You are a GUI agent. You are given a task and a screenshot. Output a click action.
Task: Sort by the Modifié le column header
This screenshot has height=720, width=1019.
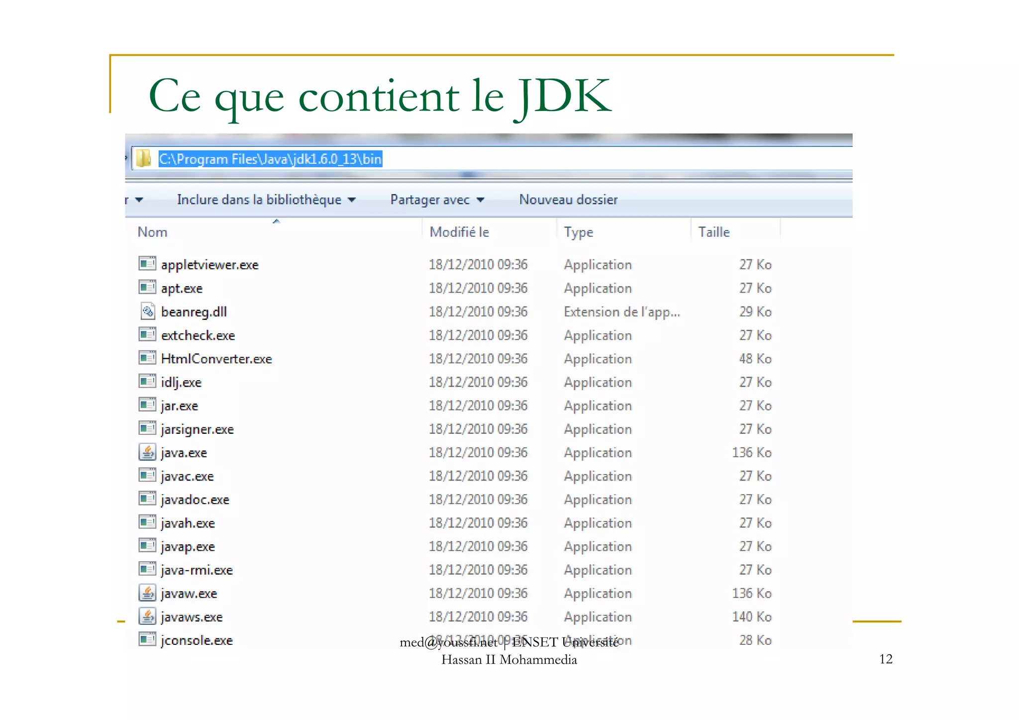459,232
